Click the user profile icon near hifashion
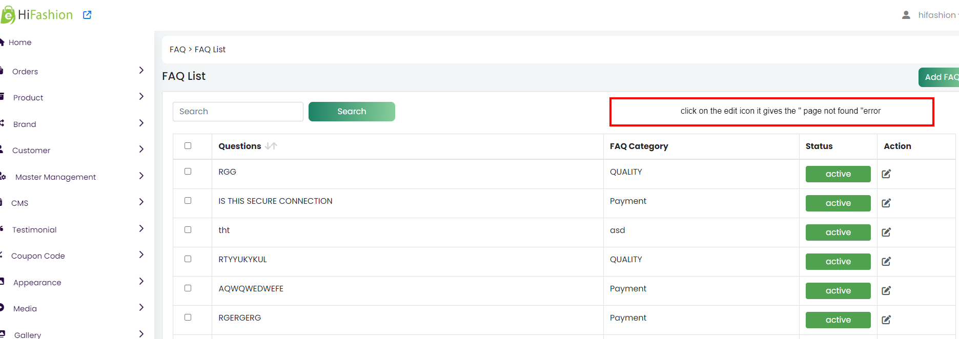 (906, 15)
